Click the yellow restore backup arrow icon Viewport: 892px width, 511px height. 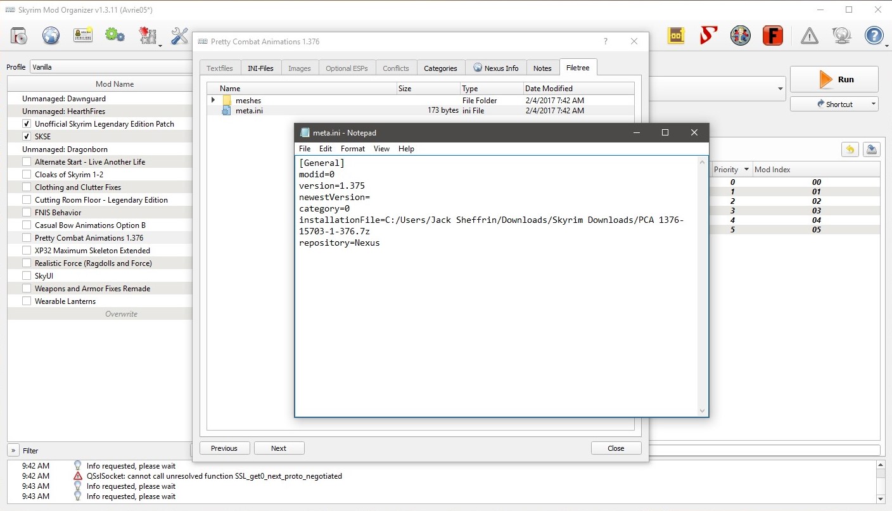click(850, 149)
